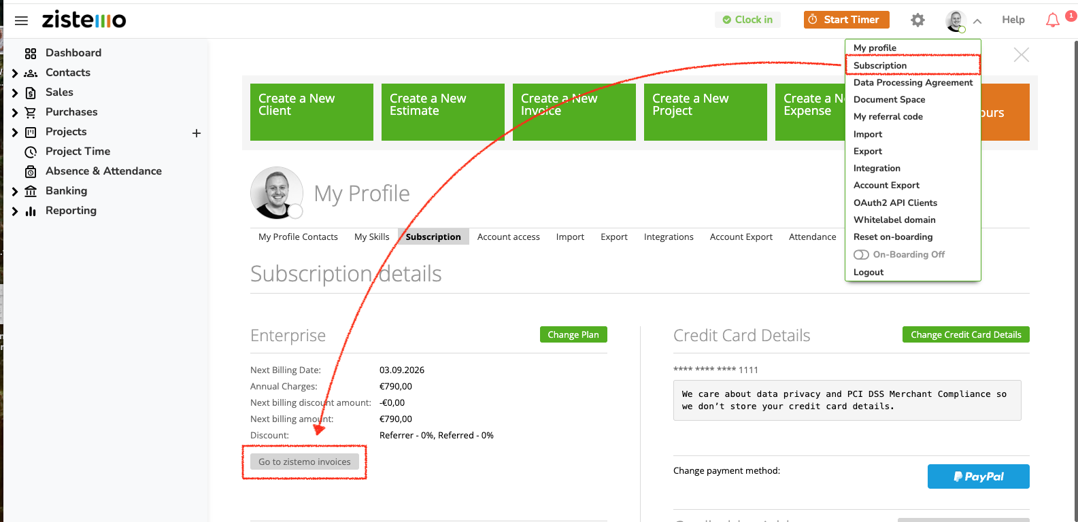This screenshot has width=1078, height=522.
Task: Click the Absence & Attendance icon
Action: [31, 171]
